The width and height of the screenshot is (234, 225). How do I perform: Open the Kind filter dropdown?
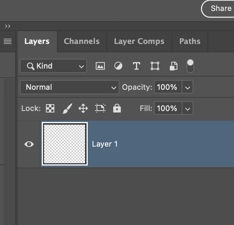[x=54, y=66]
